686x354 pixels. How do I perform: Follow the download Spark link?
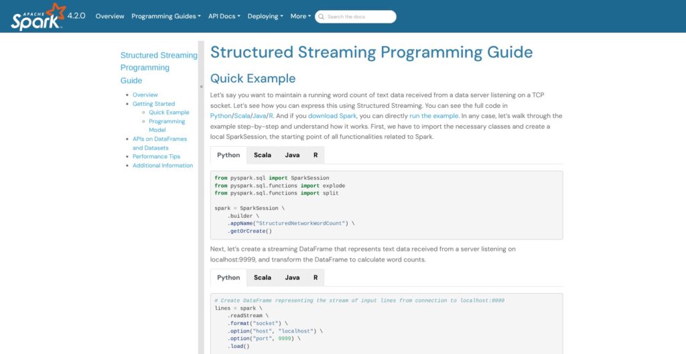tap(332, 116)
